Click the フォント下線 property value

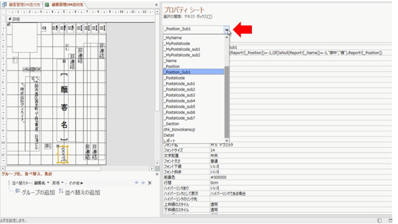click(x=301, y=167)
